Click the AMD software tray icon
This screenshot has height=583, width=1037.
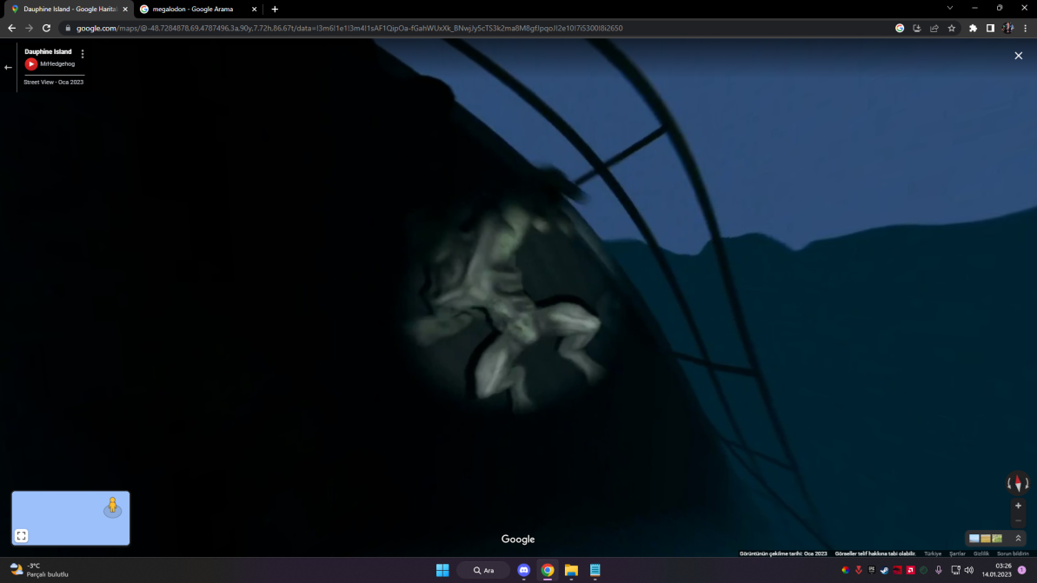click(911, 570)
